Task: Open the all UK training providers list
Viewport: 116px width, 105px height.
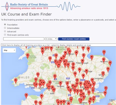Action: (x=59, y=45)
